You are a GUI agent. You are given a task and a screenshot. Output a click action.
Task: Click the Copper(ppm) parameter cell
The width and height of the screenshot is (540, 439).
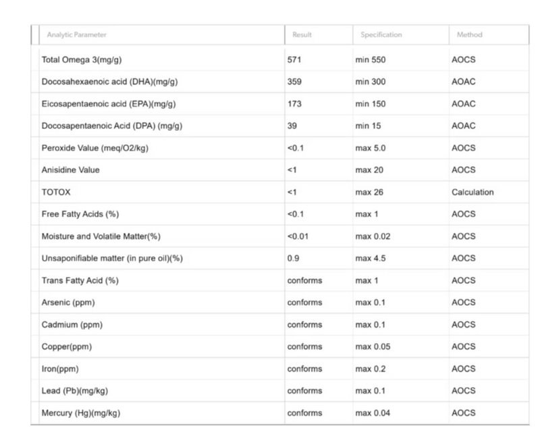(67, 346)
